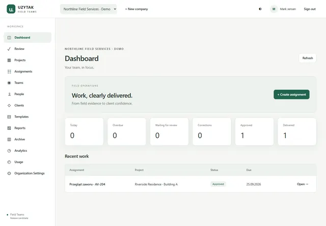The height and width of the screenshot is (226, 326).
Task: Click the Assignments list icon
Action: tap(9, 71)
